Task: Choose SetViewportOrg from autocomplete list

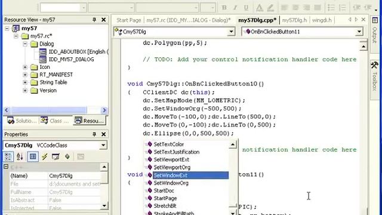Action: pos(172,167)
